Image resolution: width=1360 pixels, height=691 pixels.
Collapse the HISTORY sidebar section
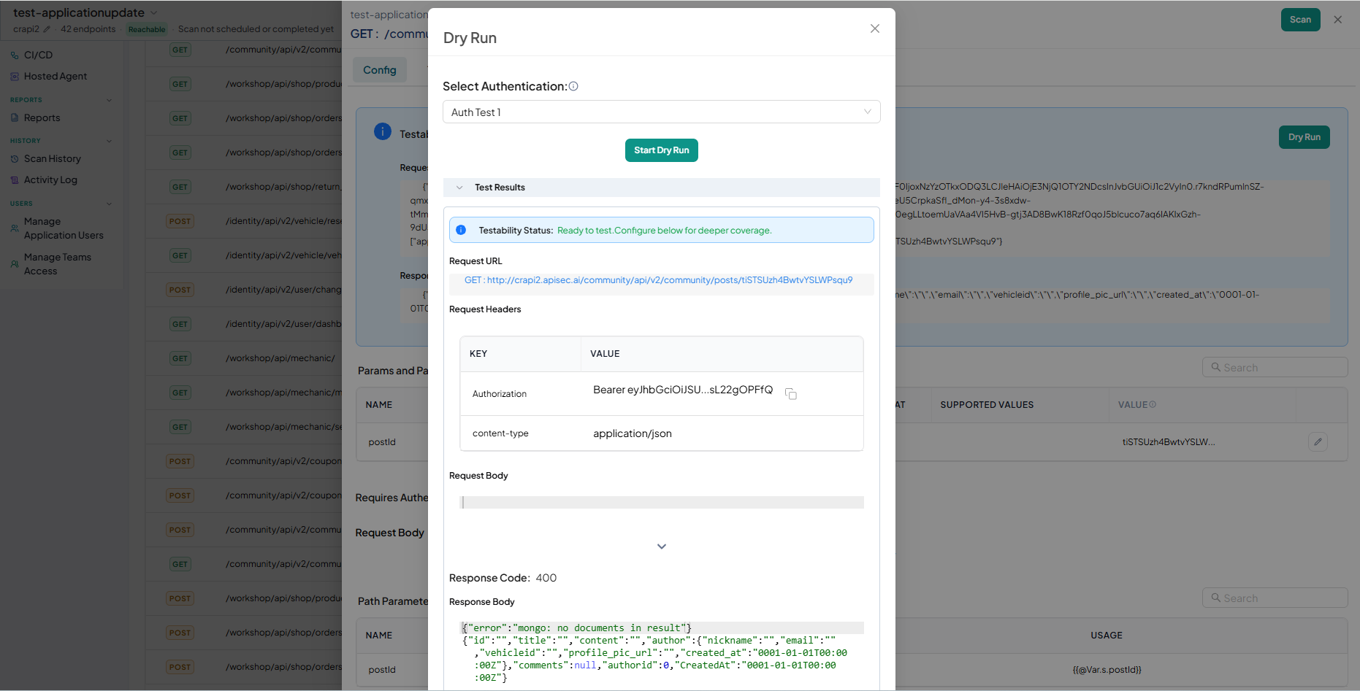(110, 141)
